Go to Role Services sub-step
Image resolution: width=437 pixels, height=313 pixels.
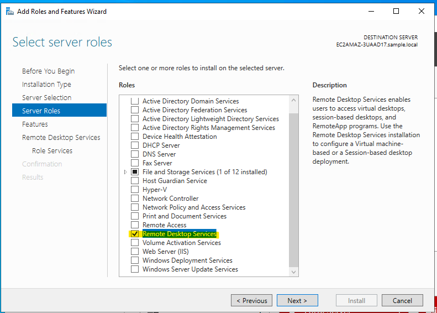pos(52,150)
